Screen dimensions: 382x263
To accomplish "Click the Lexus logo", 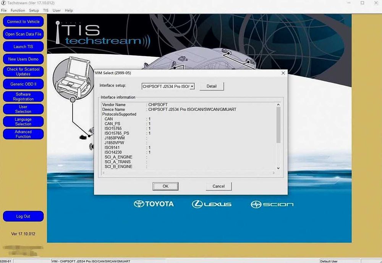I will (x=212, y=204).
